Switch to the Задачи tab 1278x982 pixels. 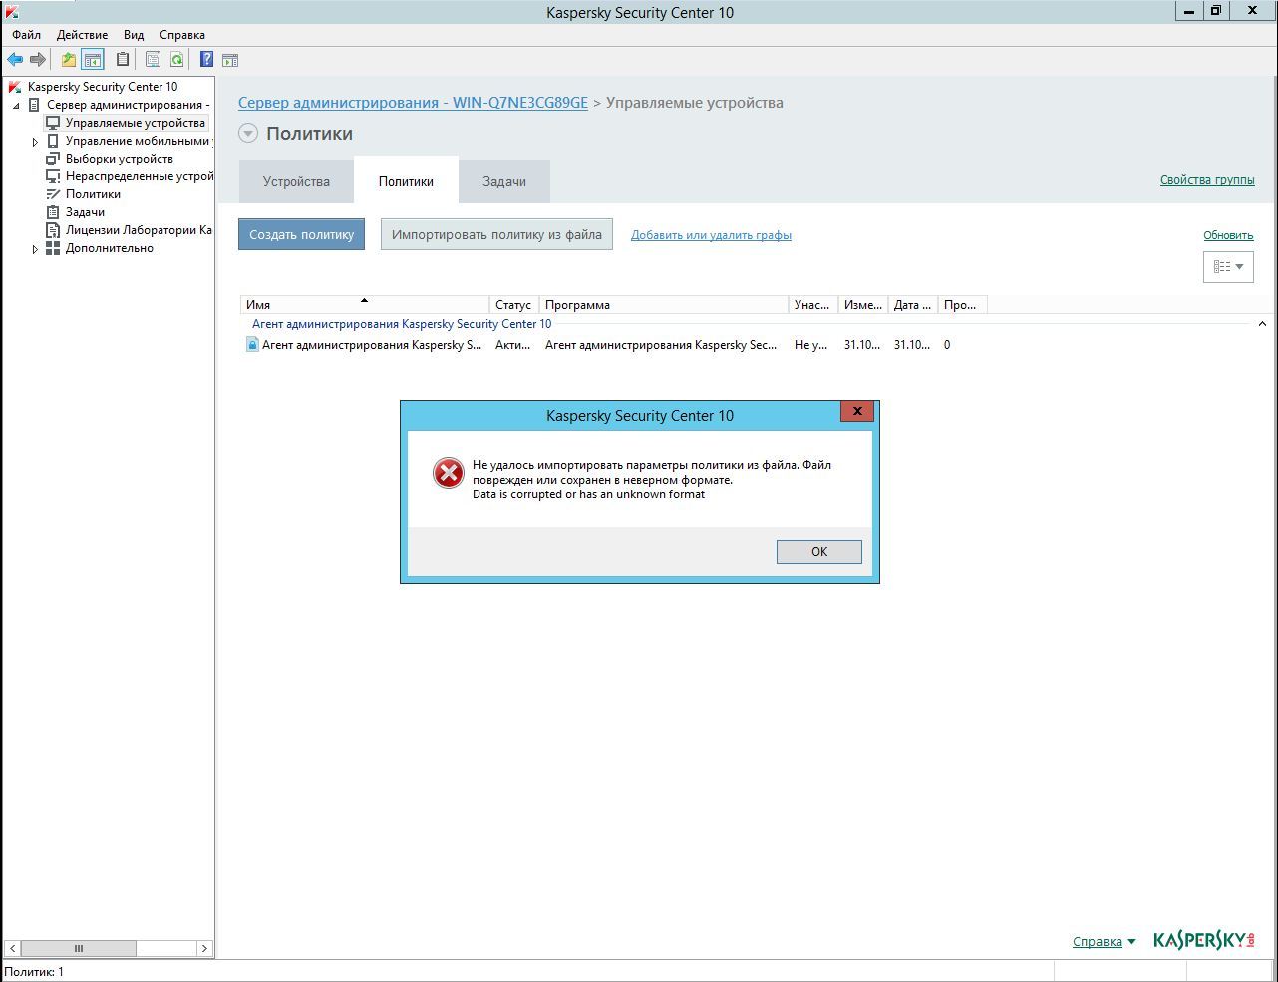click(x=504, y=181)
